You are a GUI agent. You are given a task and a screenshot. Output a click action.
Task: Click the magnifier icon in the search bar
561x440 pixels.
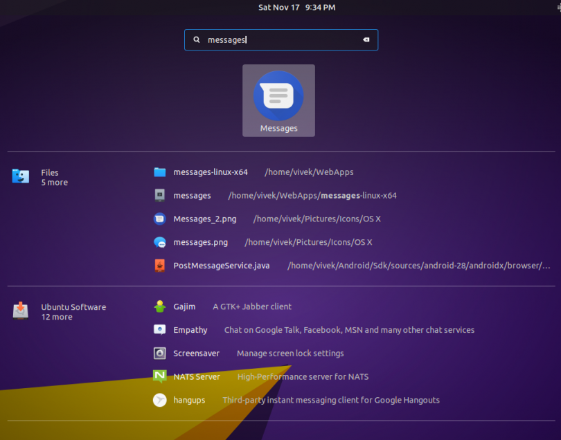196,39
